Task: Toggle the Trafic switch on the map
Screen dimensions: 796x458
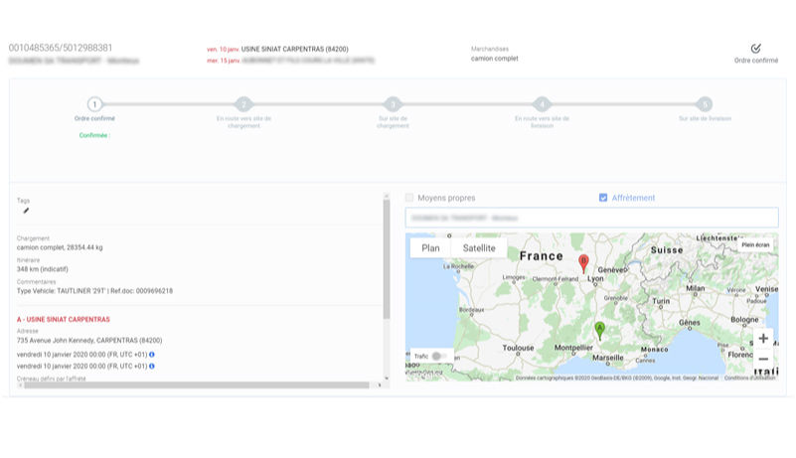Action: (x=439, y=356)
